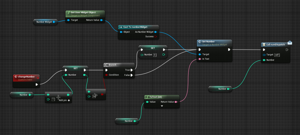Click the Number input pin of SET node after changeNumber
300x135 pixels.
click(66, 75)
